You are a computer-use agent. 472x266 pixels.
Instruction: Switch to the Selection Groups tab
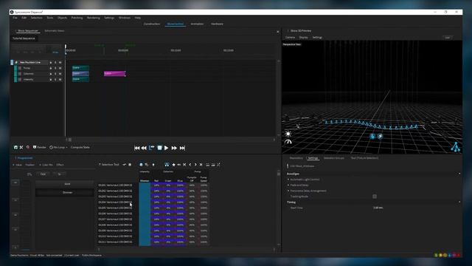pos(334,158)
